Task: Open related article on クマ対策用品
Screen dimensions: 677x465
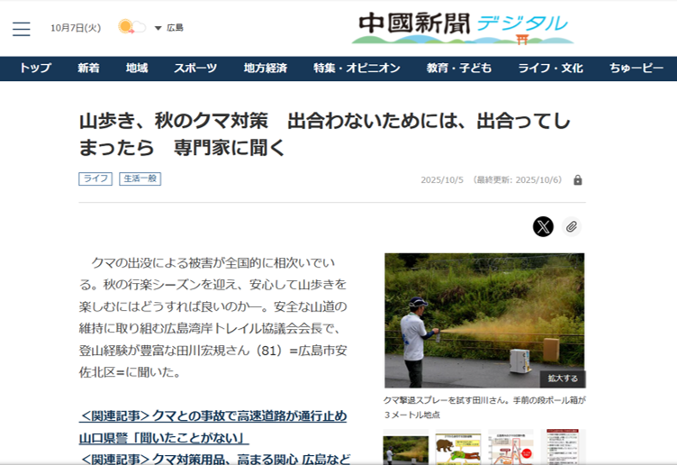Action: 215,459
